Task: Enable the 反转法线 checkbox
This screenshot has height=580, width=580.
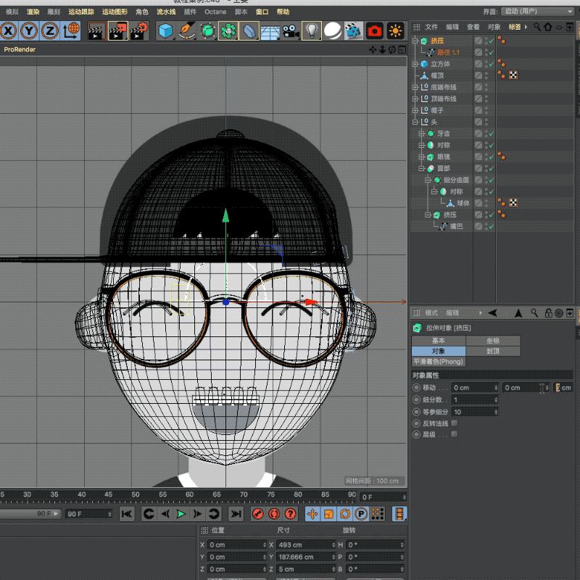Action: coord(455,423)
